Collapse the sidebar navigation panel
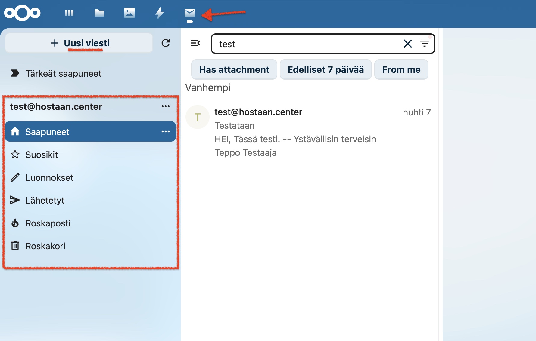 tap(196, 43)
